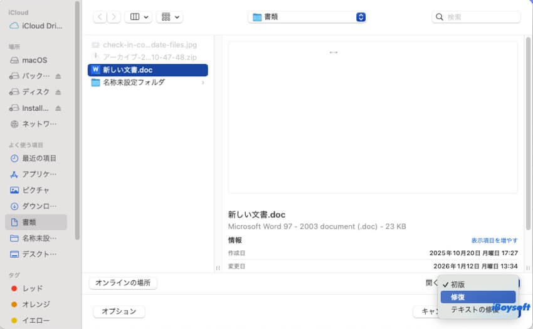Image resolution: width=533 pixels, height=329 pixels.
Task: Show 最近の項目 recent items
Action: pos(34,158)
